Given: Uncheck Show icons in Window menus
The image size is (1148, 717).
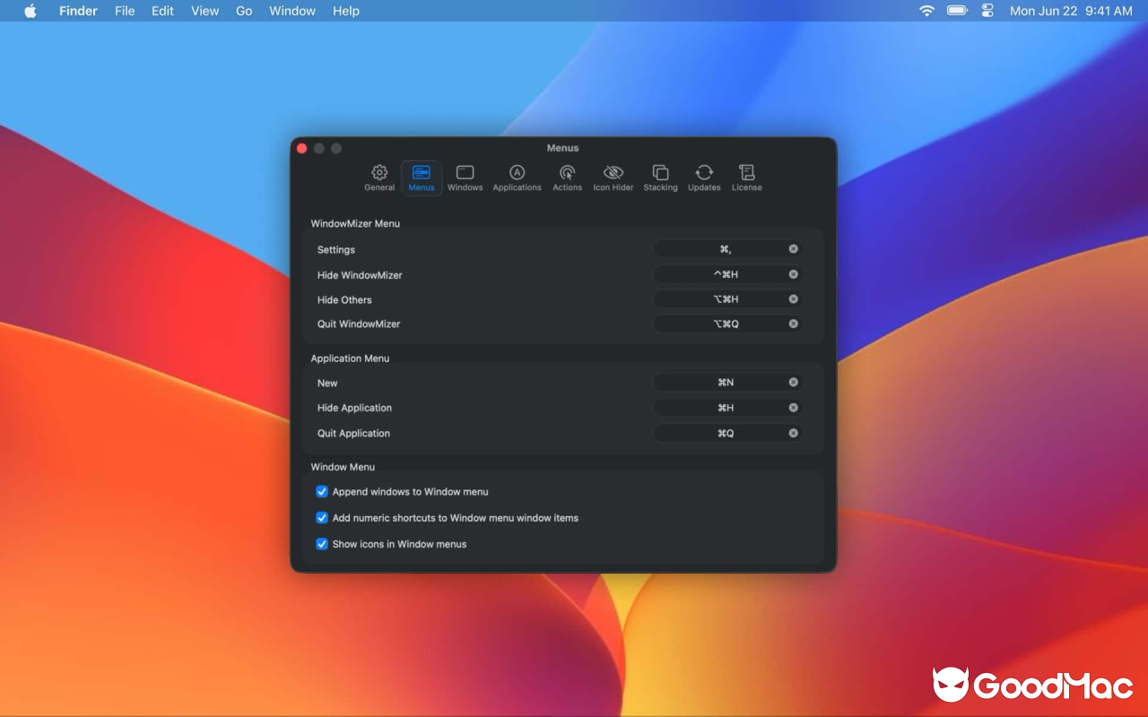Looking at the screenshot, I should (322, 543).
